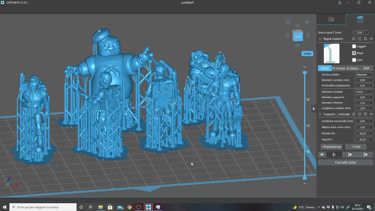This screenshot has width=375, height=211.
Task: Check the Leggeri support checkbox
Action: 354,46
